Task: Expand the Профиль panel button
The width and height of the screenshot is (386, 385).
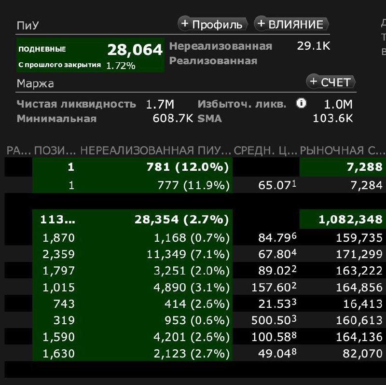Action: pyautogui.click(x=212, y=24)
